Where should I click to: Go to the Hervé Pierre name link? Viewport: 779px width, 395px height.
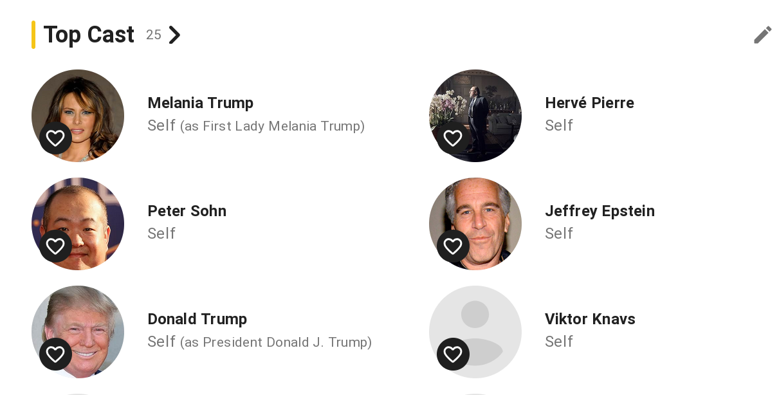pyautogui.click(x=589, y=103)
